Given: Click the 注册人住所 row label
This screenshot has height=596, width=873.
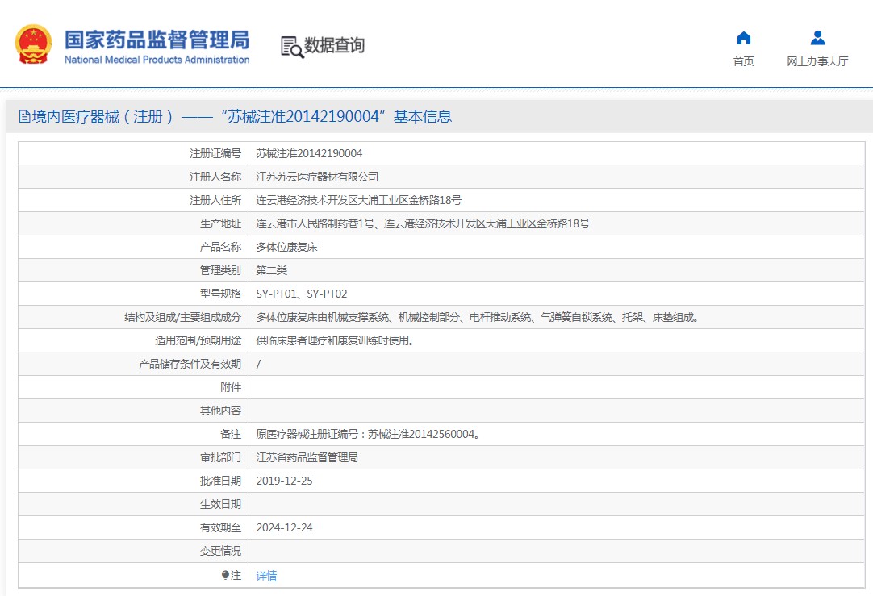Looking at the screenshot, I should pos(215,200).
